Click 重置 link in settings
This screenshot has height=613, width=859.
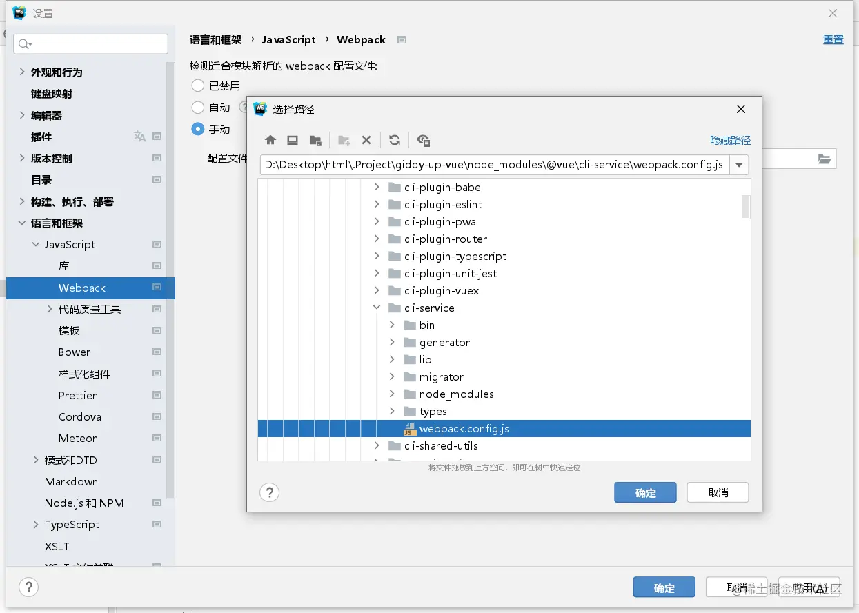coord(833,40)
